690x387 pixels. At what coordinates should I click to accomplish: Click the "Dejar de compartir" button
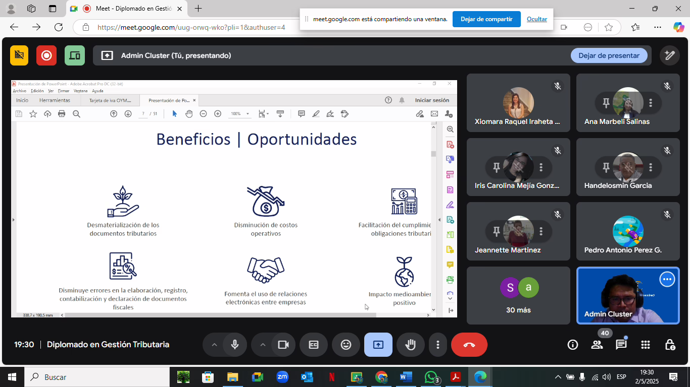click(486, 19)
